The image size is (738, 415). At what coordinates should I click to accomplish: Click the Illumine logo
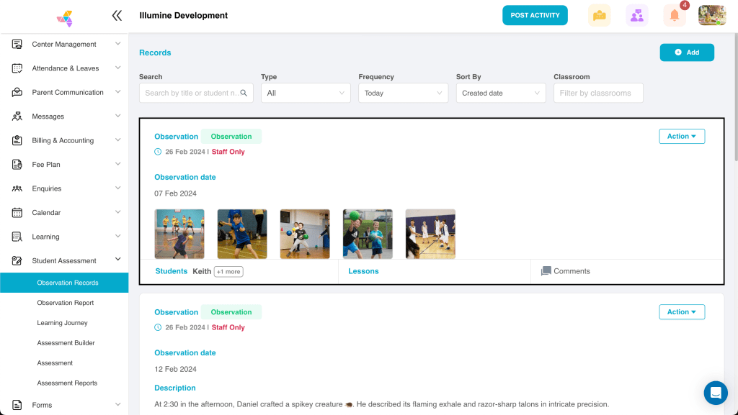pyautogui.click(x=64, y=17)
